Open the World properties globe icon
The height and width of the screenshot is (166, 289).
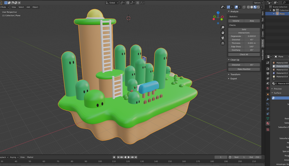(268, 88)
